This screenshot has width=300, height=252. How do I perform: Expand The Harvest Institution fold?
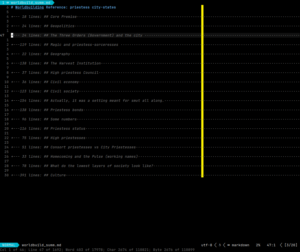tap(155, 63)
